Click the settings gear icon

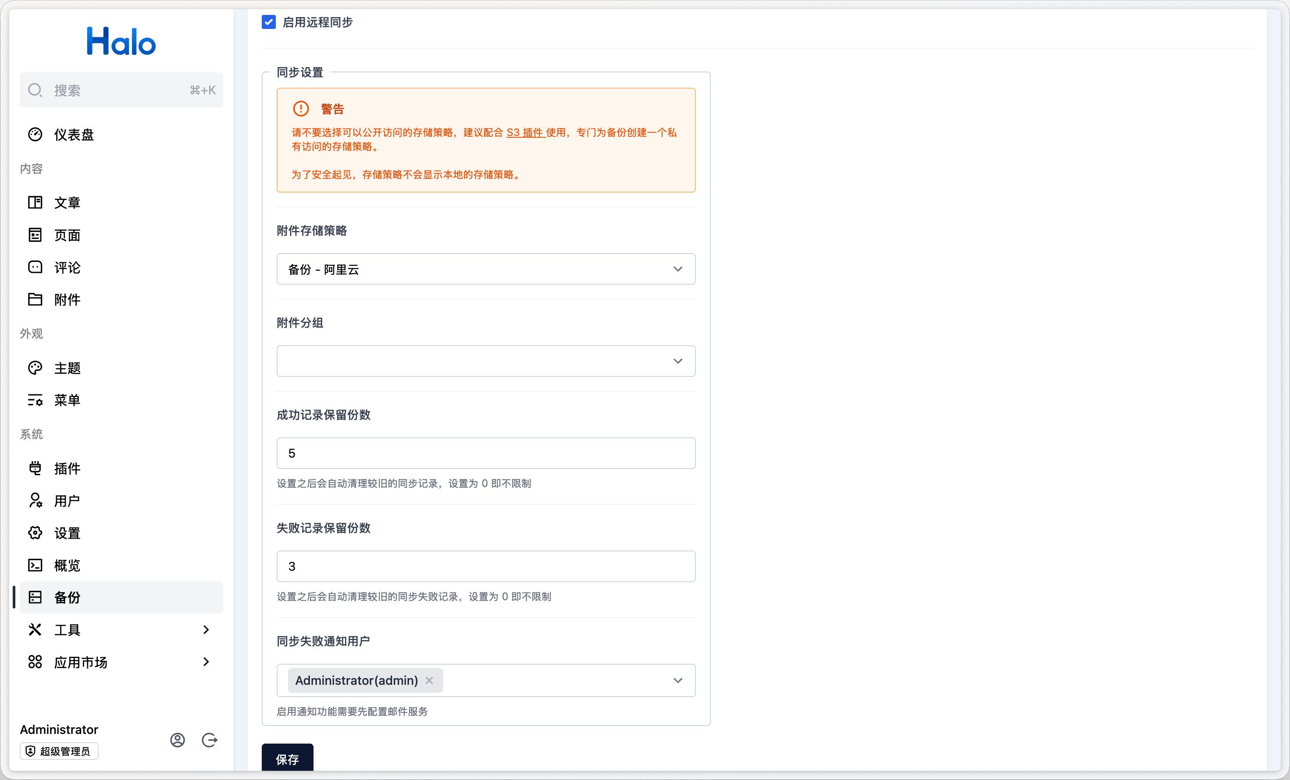(35, 533)
